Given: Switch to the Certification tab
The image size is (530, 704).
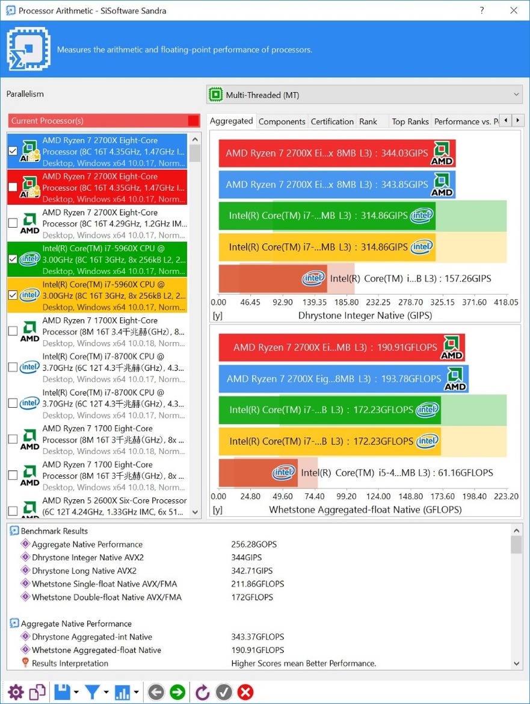Looking at the screenshot, I should coord(332,121).
